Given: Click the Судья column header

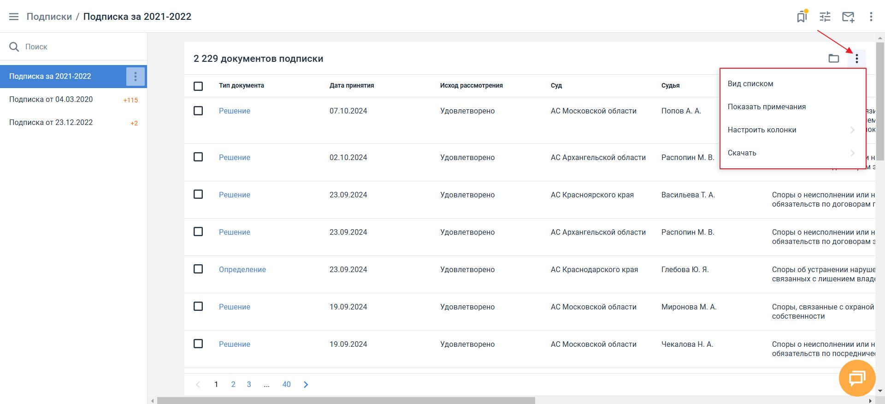Looking at the screenshot, I should coord(671,86).
